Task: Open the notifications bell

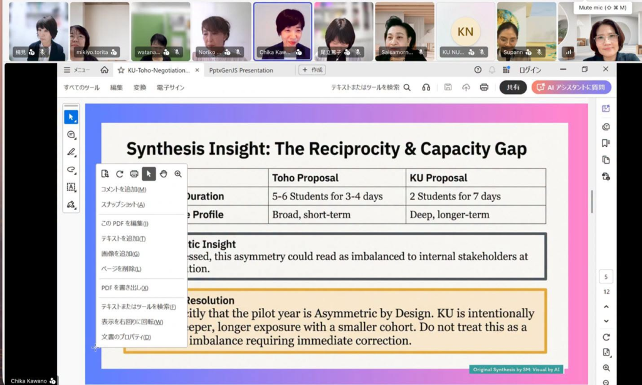Action: pyautogui.click(x=492, y=70)
